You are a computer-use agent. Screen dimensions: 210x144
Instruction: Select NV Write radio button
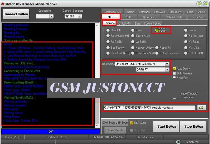(x=186, y=48)
